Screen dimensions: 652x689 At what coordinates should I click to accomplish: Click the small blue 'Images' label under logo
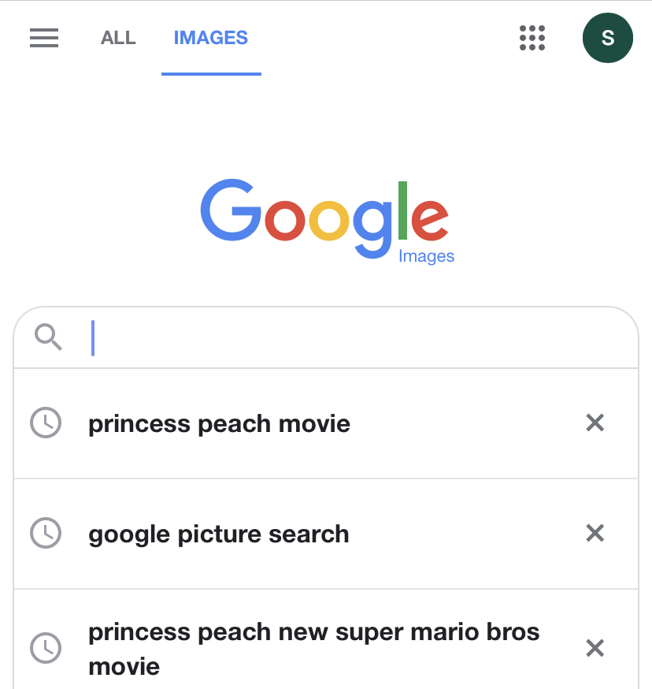pos(426,256)
